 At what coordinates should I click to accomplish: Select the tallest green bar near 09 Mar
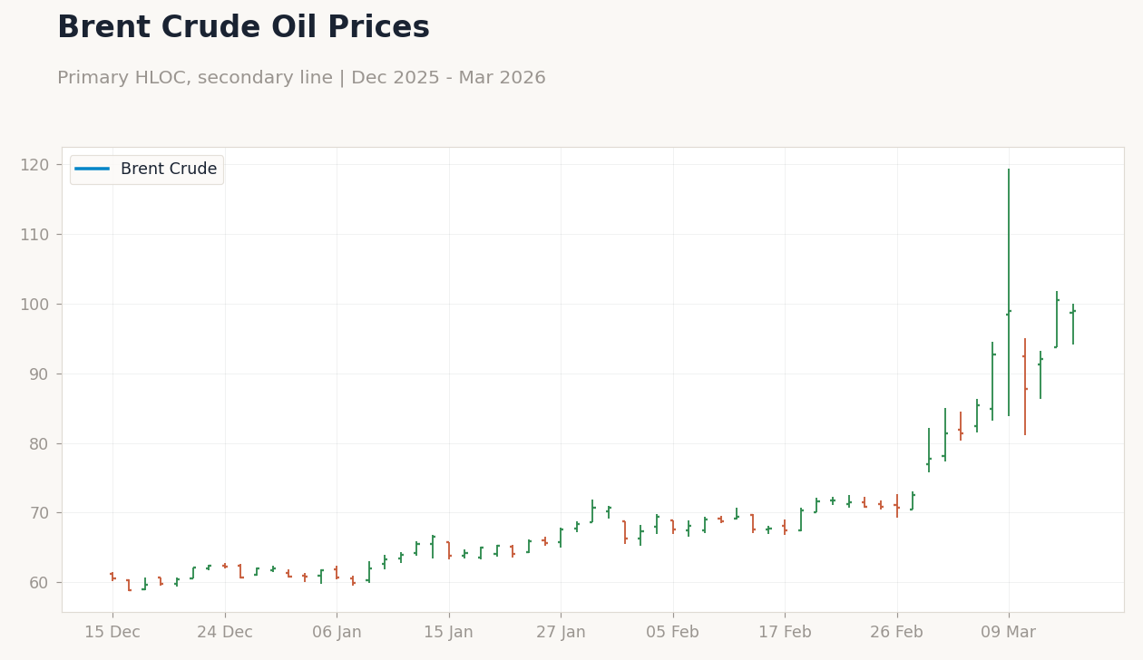pos(1009,290)
